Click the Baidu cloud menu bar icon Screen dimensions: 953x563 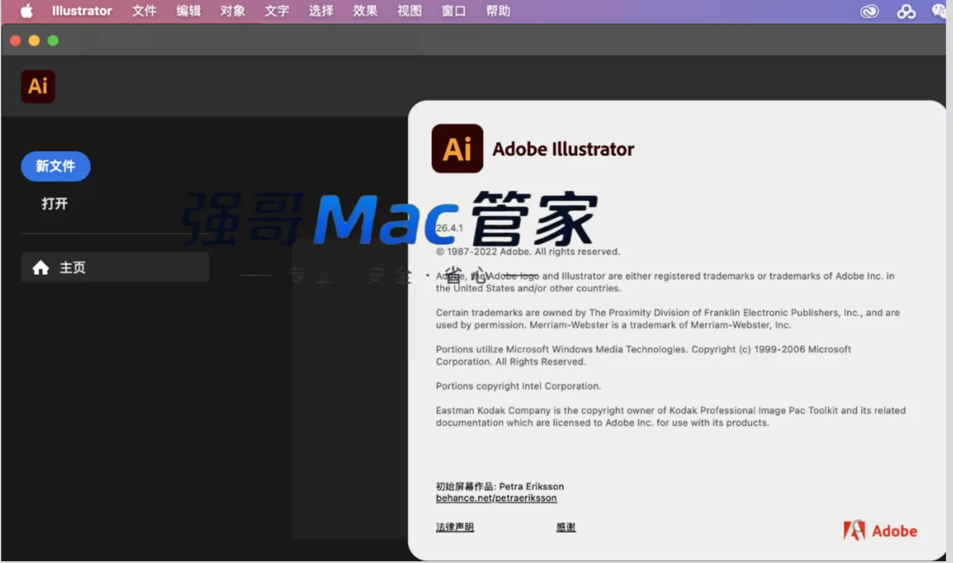point(907,11)
